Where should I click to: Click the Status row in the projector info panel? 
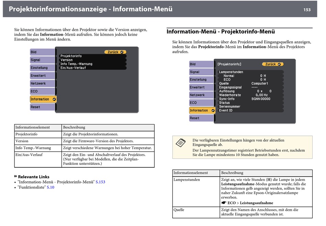coord(251,103)
